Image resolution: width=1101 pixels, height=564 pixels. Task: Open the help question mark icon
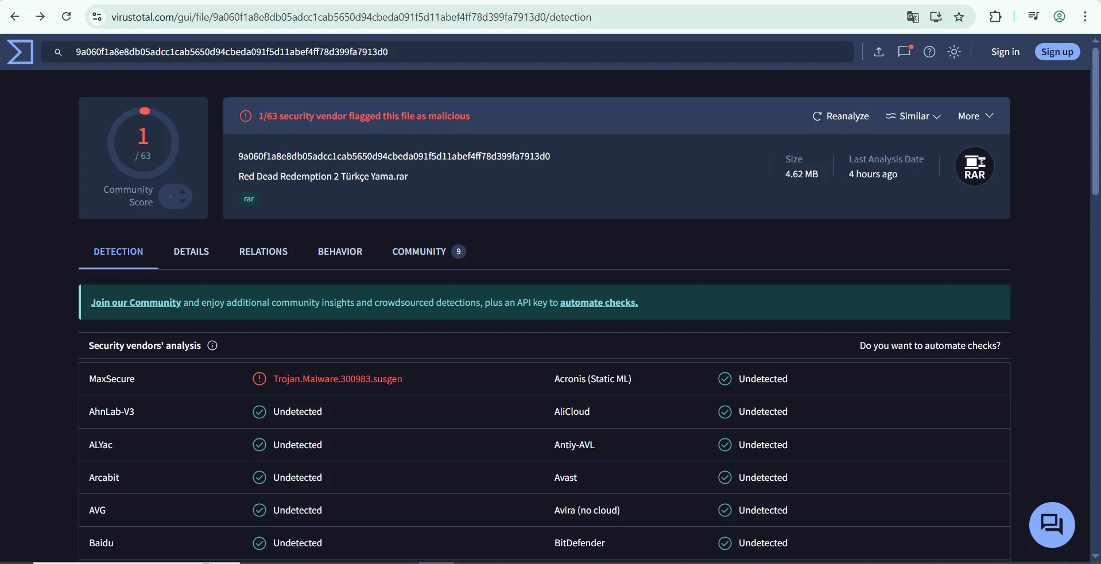pyautogui.click(x=929, y=52)
